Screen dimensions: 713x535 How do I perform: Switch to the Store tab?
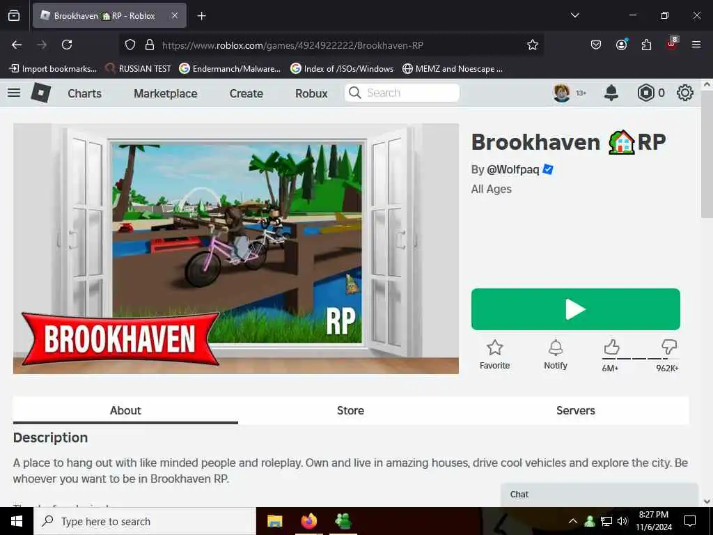point(351,410)
